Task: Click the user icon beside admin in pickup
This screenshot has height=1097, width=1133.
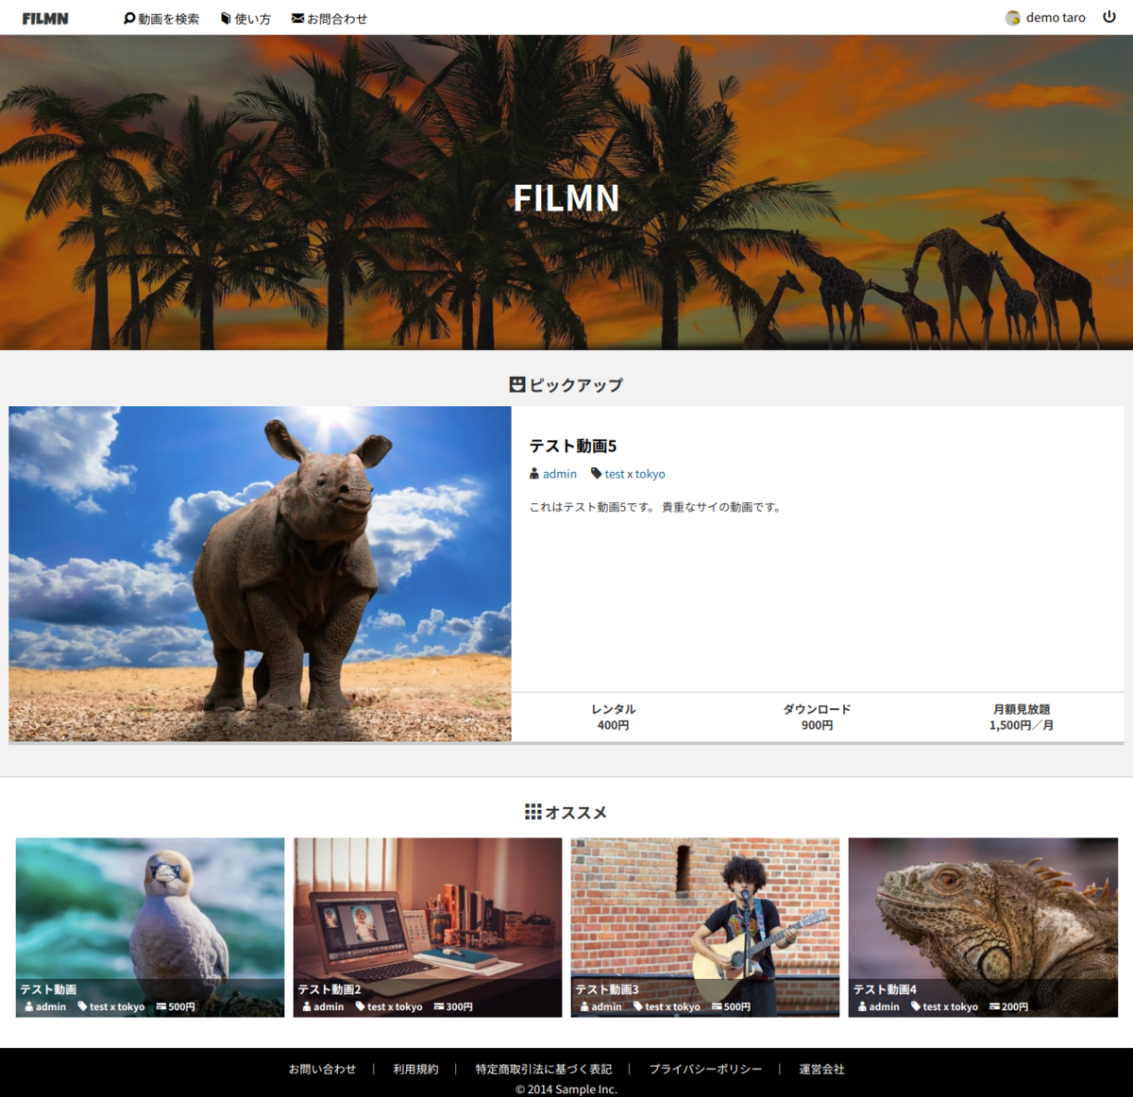Action: pyautogui.click(x=534, y=474)
